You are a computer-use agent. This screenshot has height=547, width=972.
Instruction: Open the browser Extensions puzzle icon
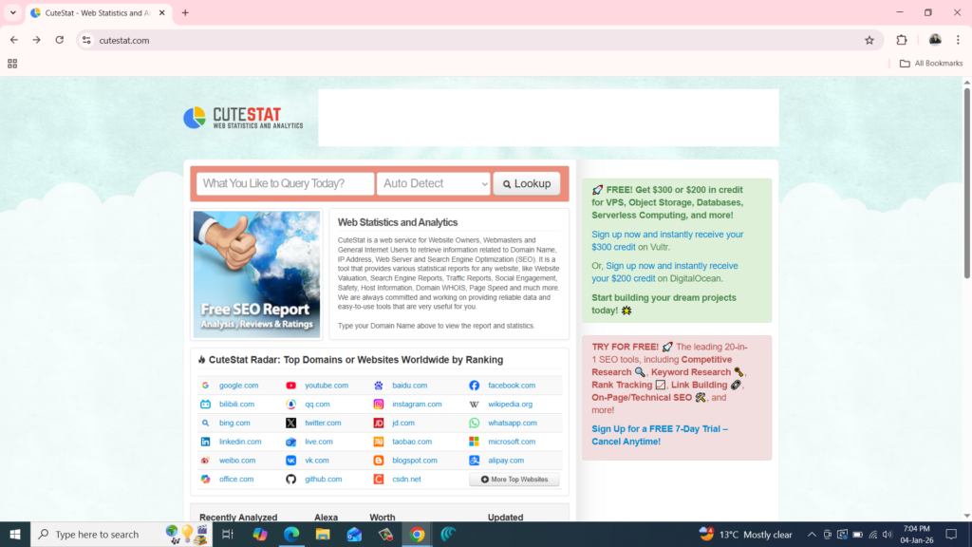pyautogui.click(x=900, y=41)
